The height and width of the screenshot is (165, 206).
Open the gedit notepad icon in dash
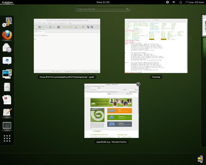coord(7,112)
